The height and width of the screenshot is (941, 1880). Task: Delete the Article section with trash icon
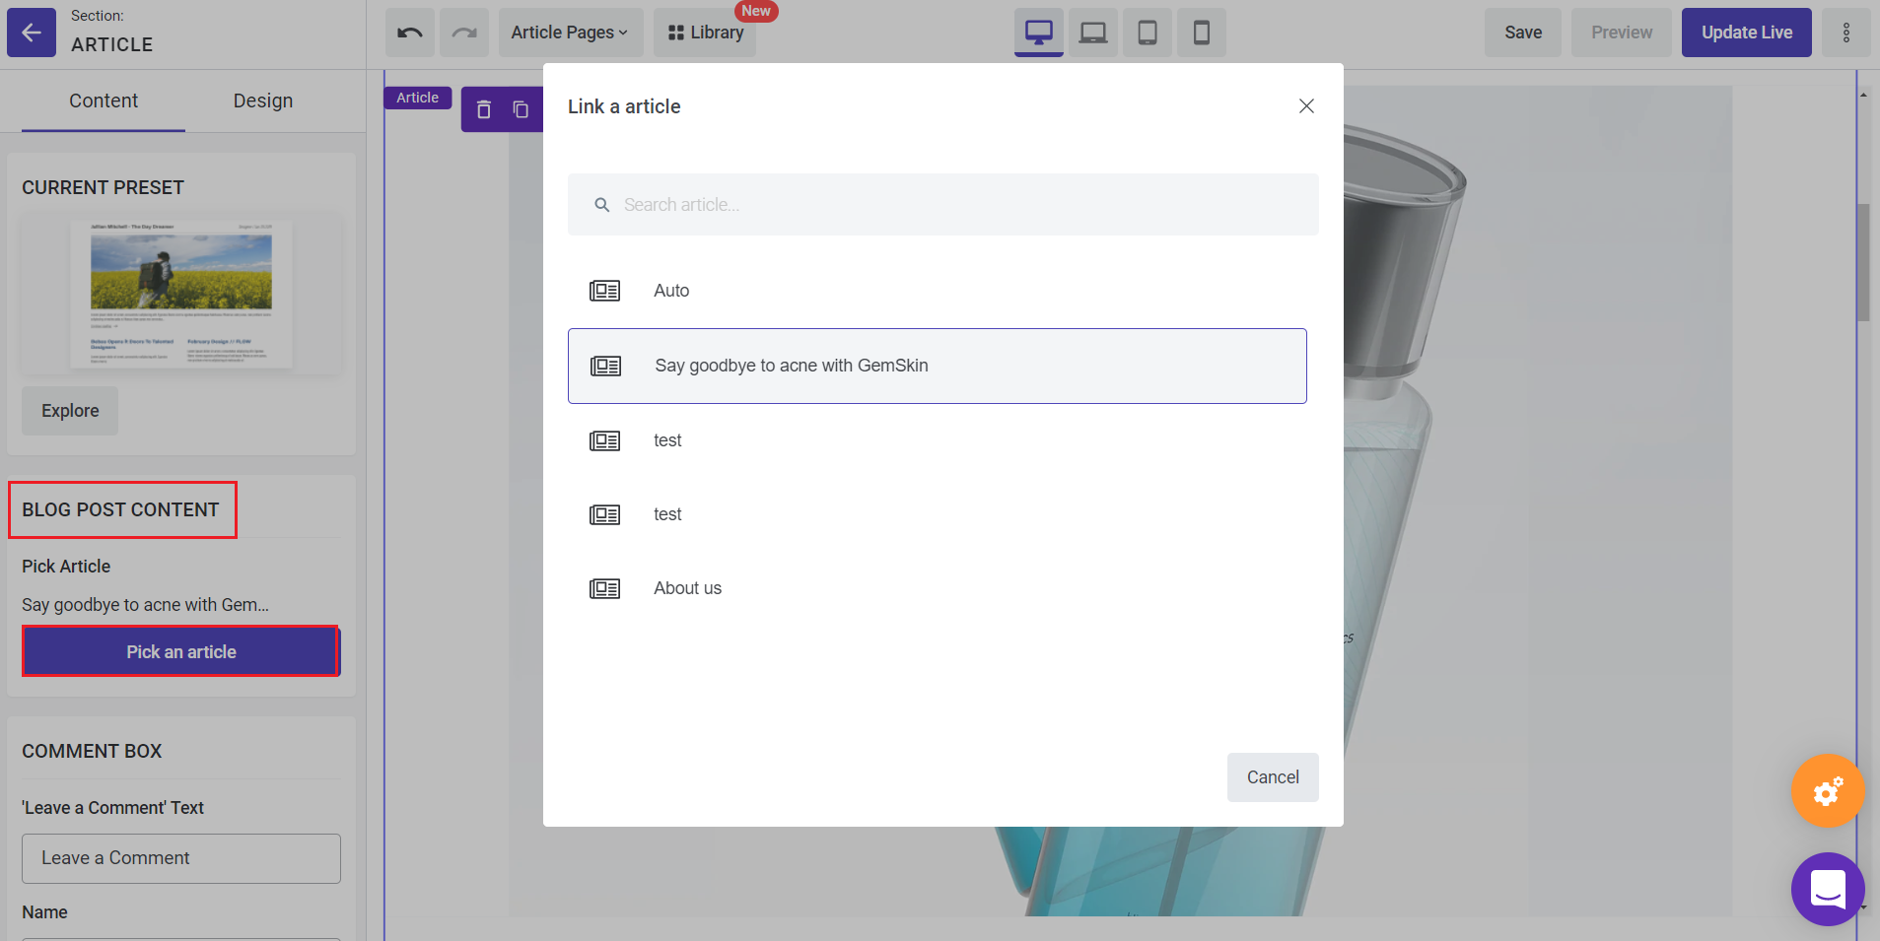(484, 109)
